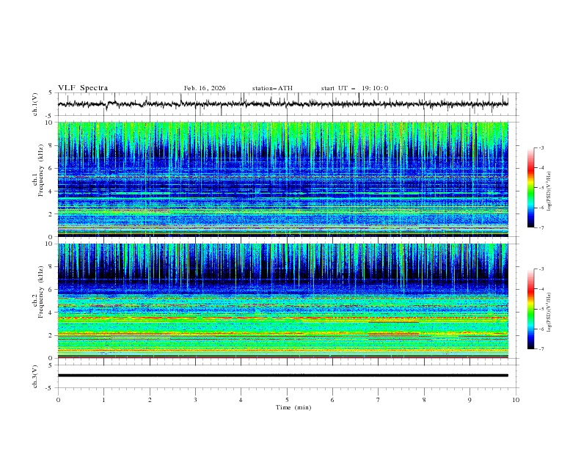Click the time axis tick label "5"
This screenshot has width=581, height=449.
click(287, 400)
